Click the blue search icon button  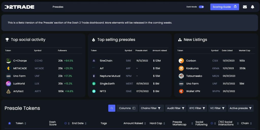(x=112, y=108)
